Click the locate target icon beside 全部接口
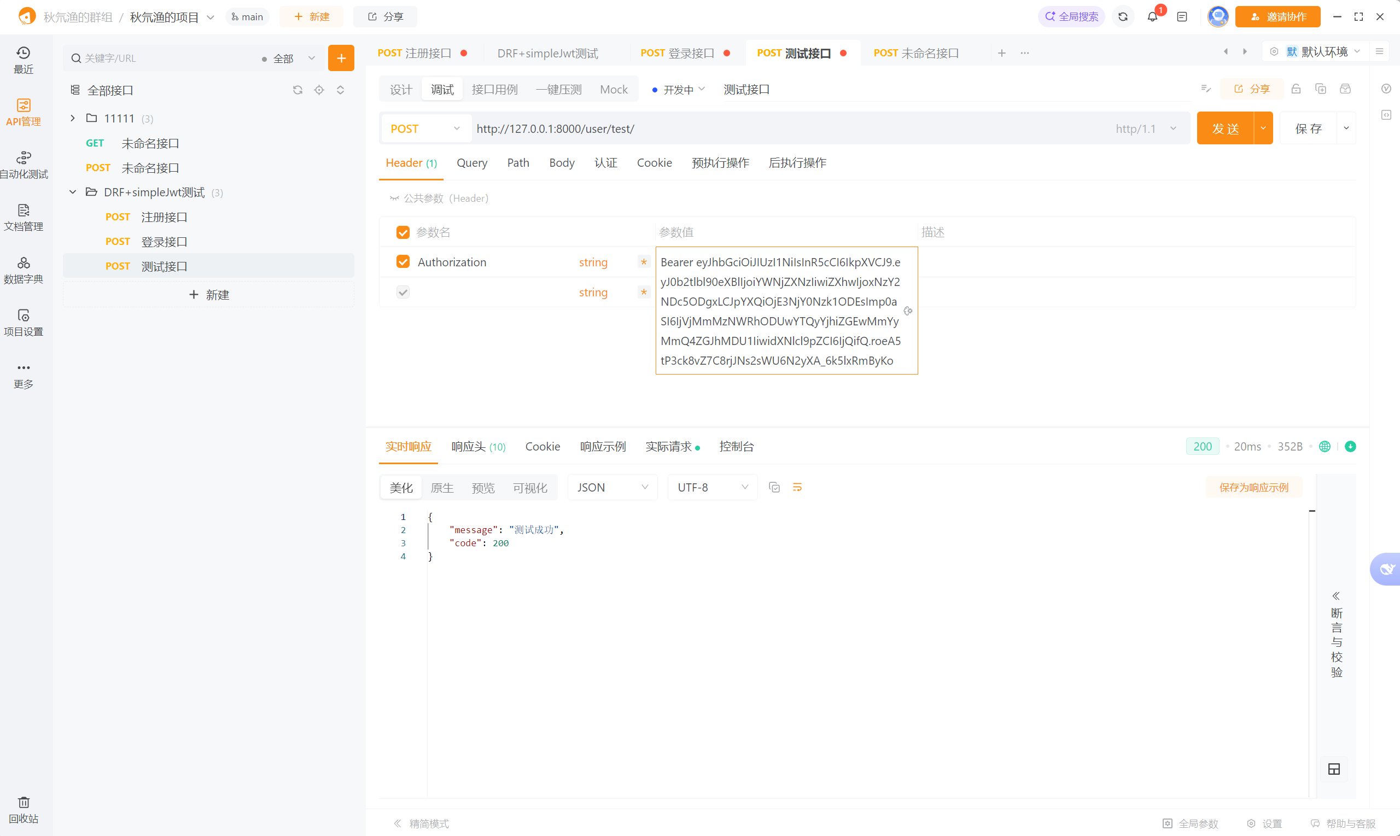The image size is (1400, 836). [319, 90]
